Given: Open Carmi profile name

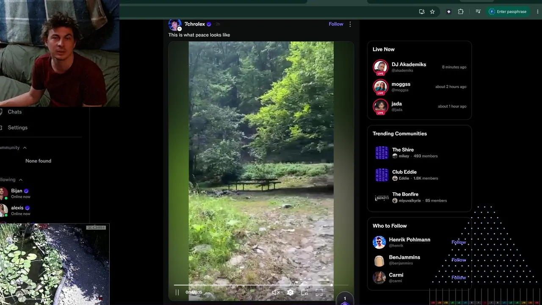Looking at the screenshot, I should (x=396, y=275).
